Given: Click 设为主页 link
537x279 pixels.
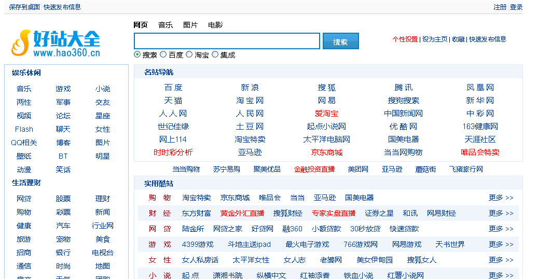Looking at the screenshot, I should (x=435, y=39).
